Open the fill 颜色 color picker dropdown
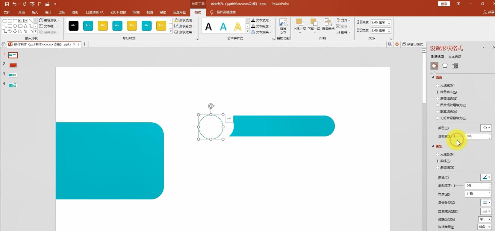This screenshot has width=495, height=231. (x=486, y=128)
